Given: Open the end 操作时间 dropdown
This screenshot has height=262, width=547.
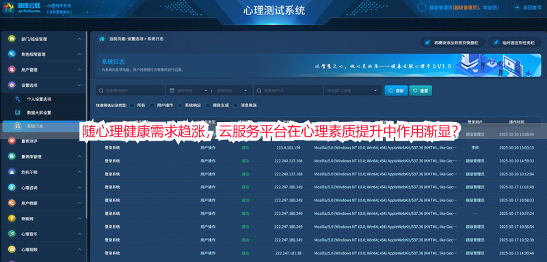Looking at the screenshot, I should [246, 91].
